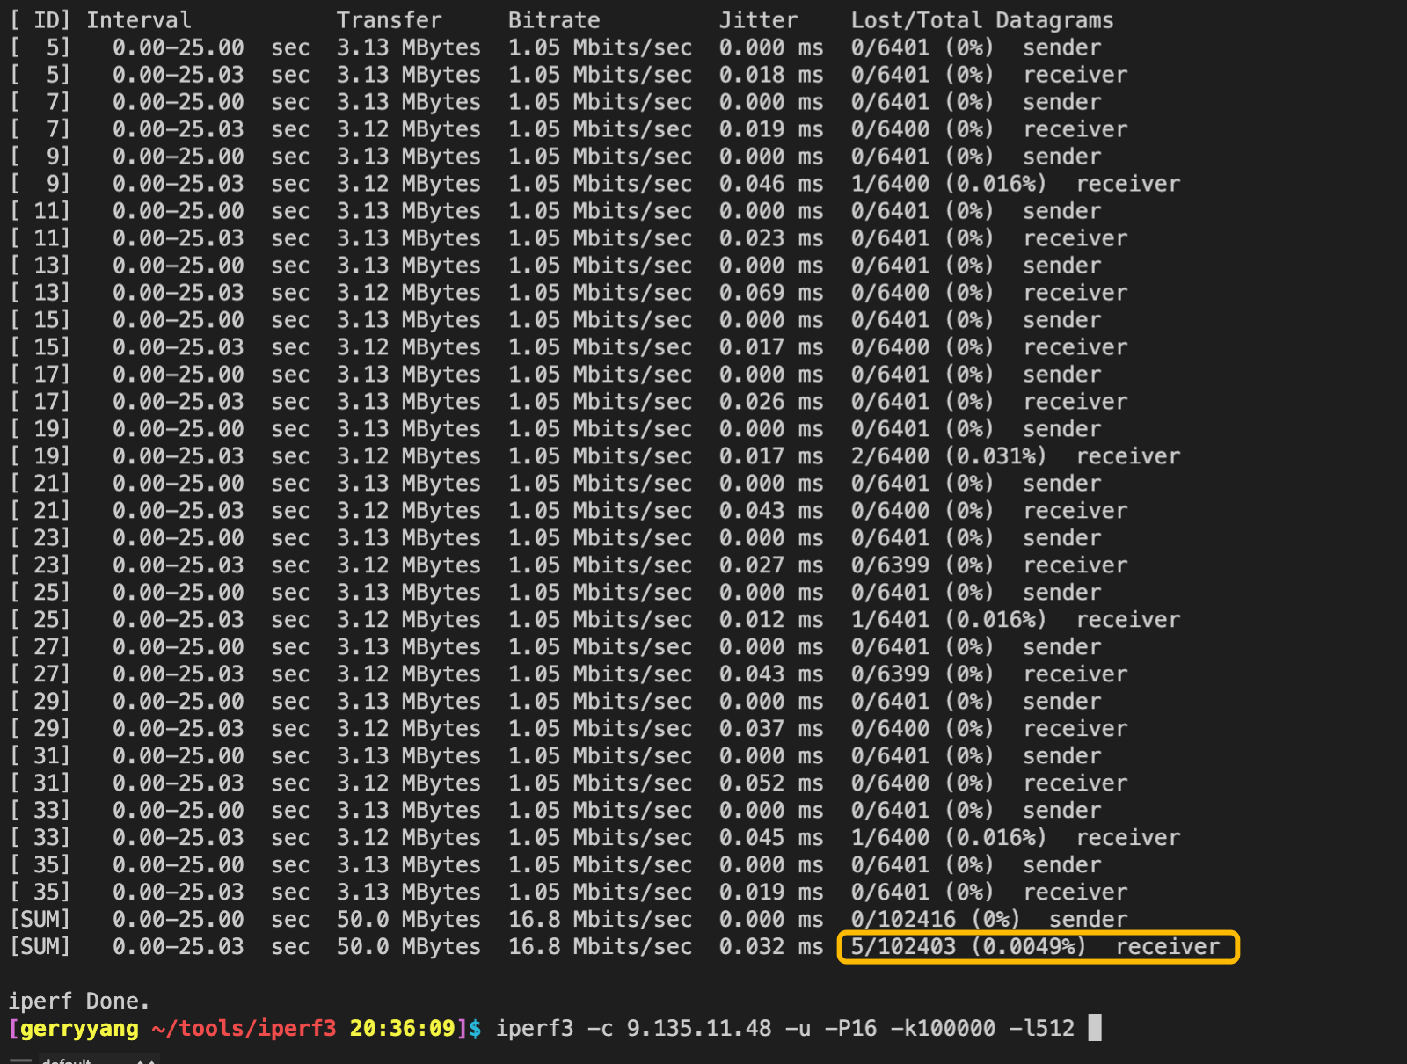
Task: Click the double-arrow indicator next to 'default'
Action: (145, 1061)
